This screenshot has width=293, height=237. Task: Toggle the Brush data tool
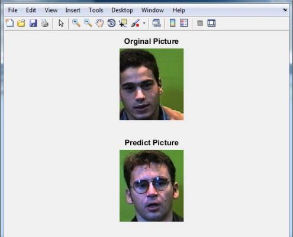[x=136, y=23]
